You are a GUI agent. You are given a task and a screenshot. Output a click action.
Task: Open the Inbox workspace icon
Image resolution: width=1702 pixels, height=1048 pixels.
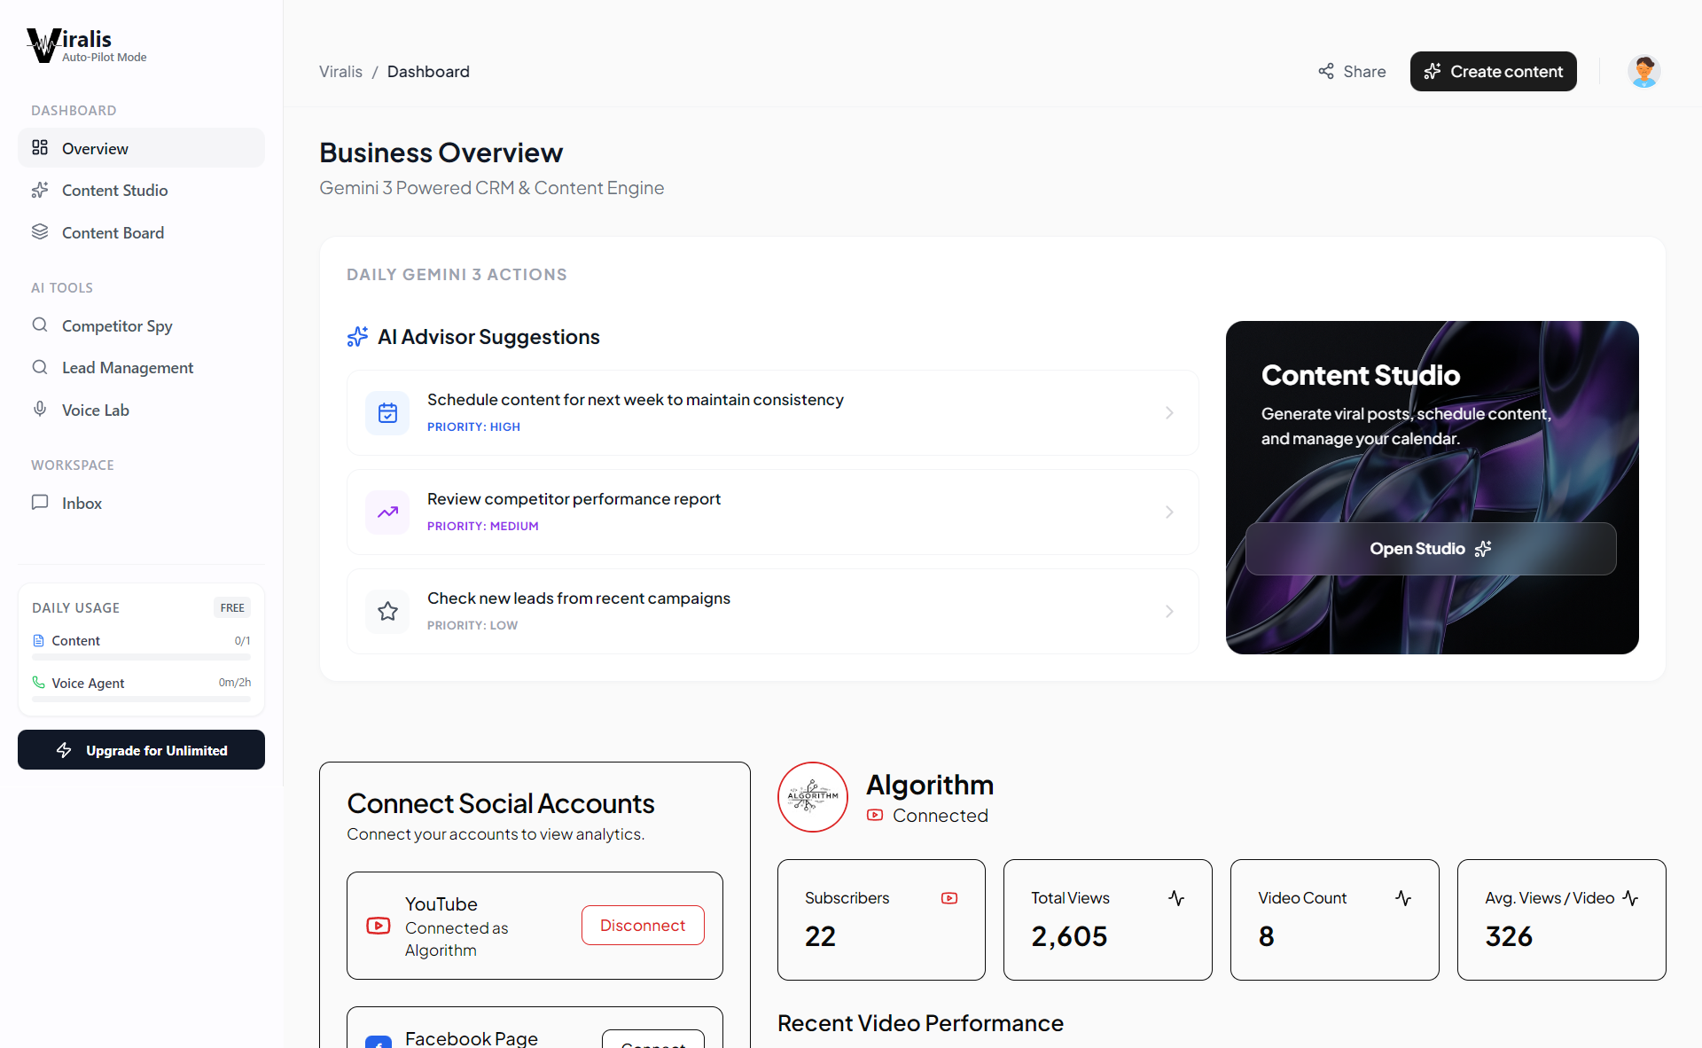coord(40,502)
